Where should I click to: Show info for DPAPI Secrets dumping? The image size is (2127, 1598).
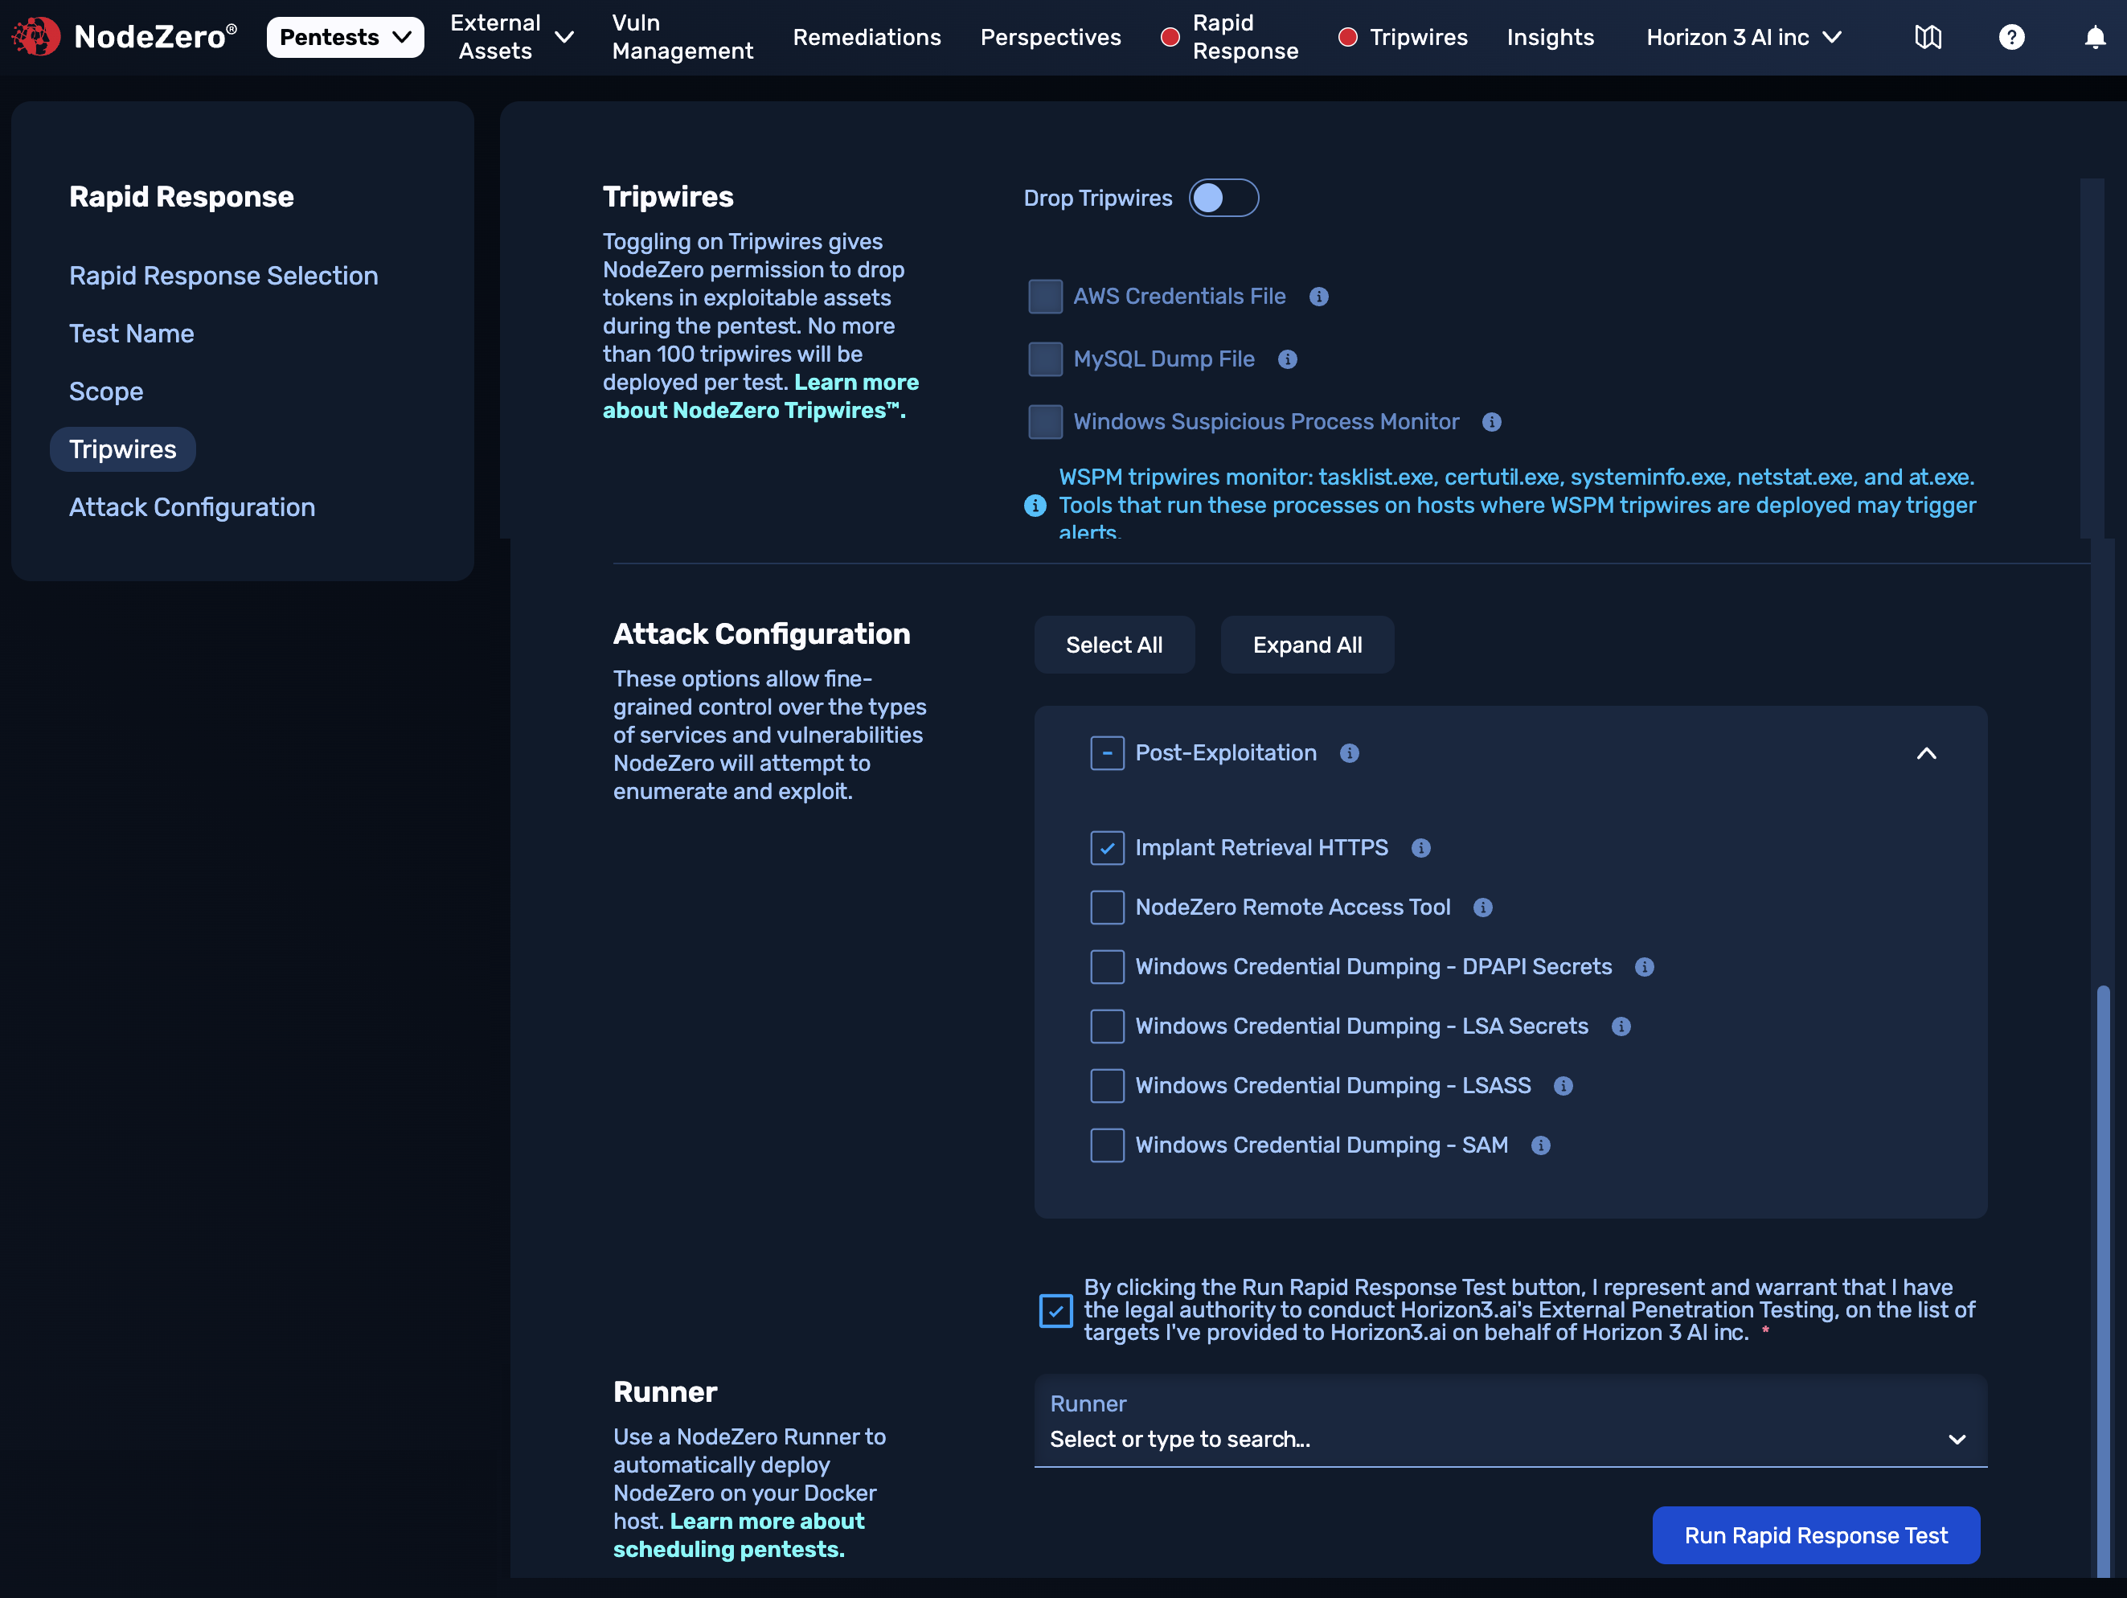(x=1645, y=967)
